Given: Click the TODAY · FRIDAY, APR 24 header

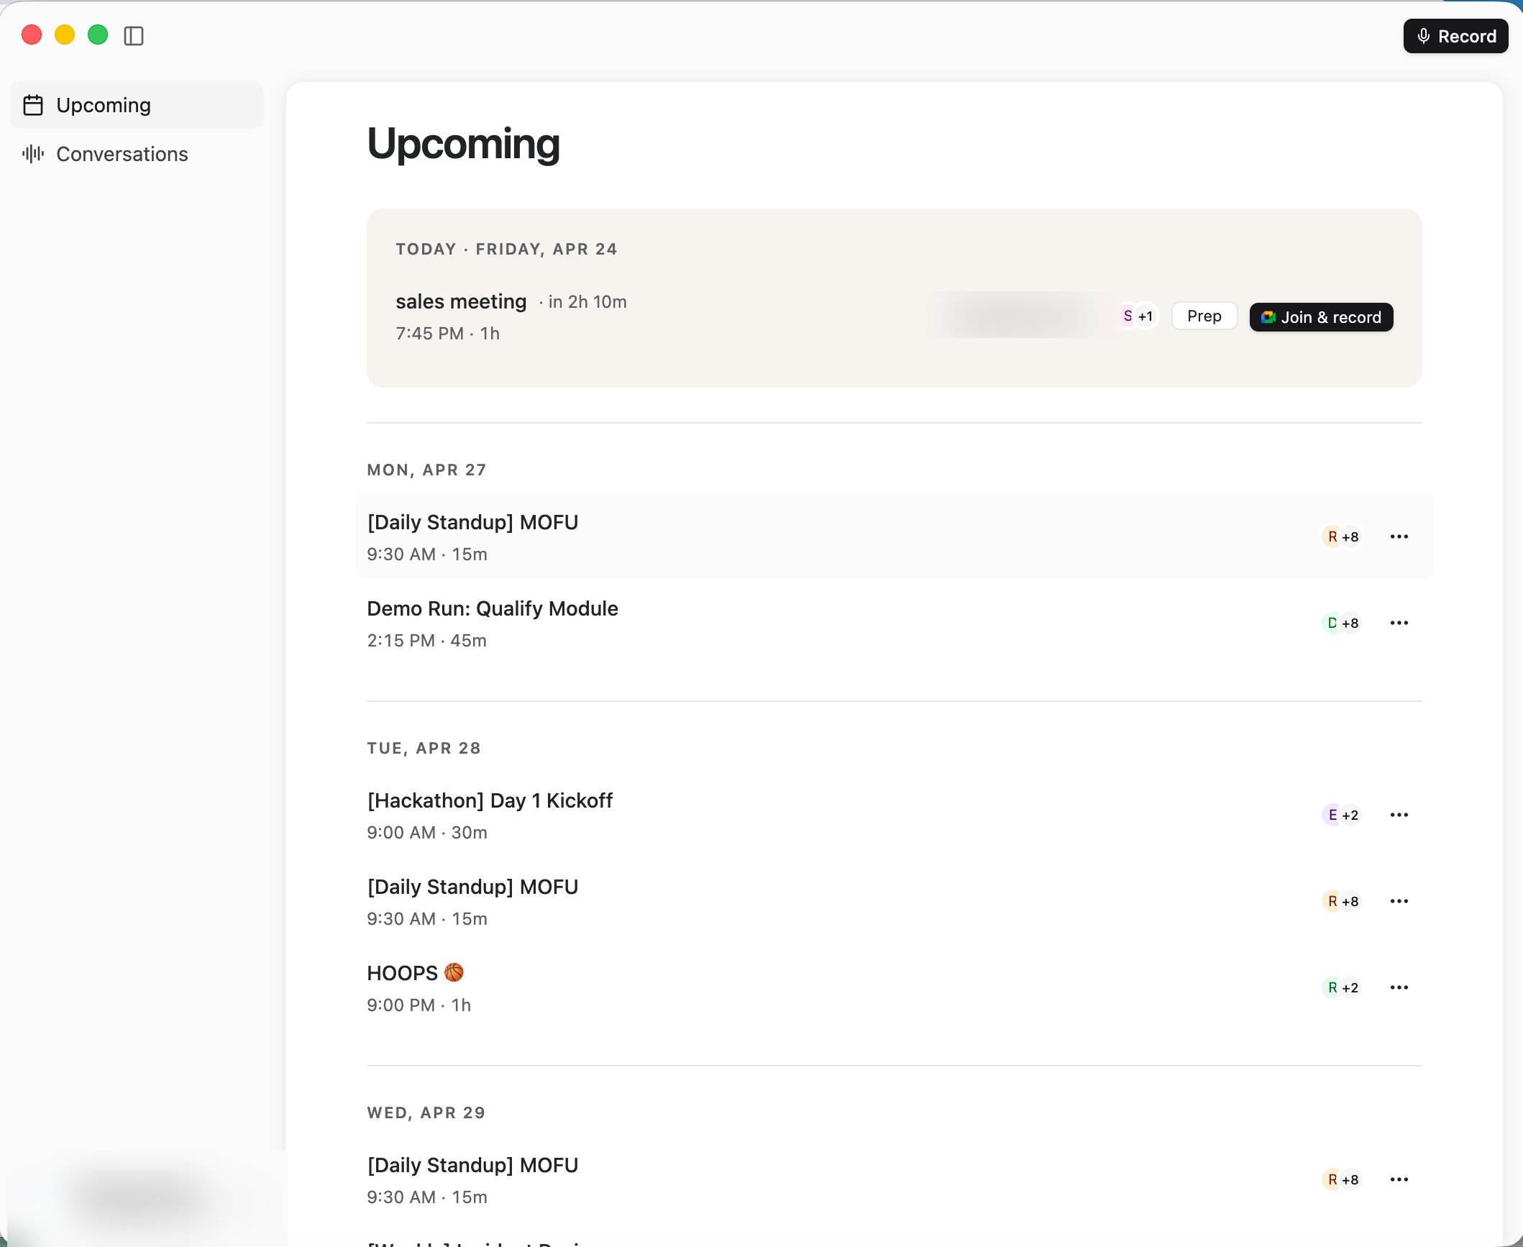Looking at the screenshot, I should 506,249.
